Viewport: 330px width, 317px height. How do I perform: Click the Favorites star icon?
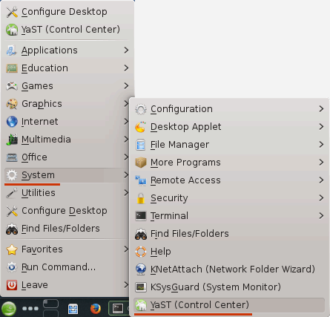12,249
